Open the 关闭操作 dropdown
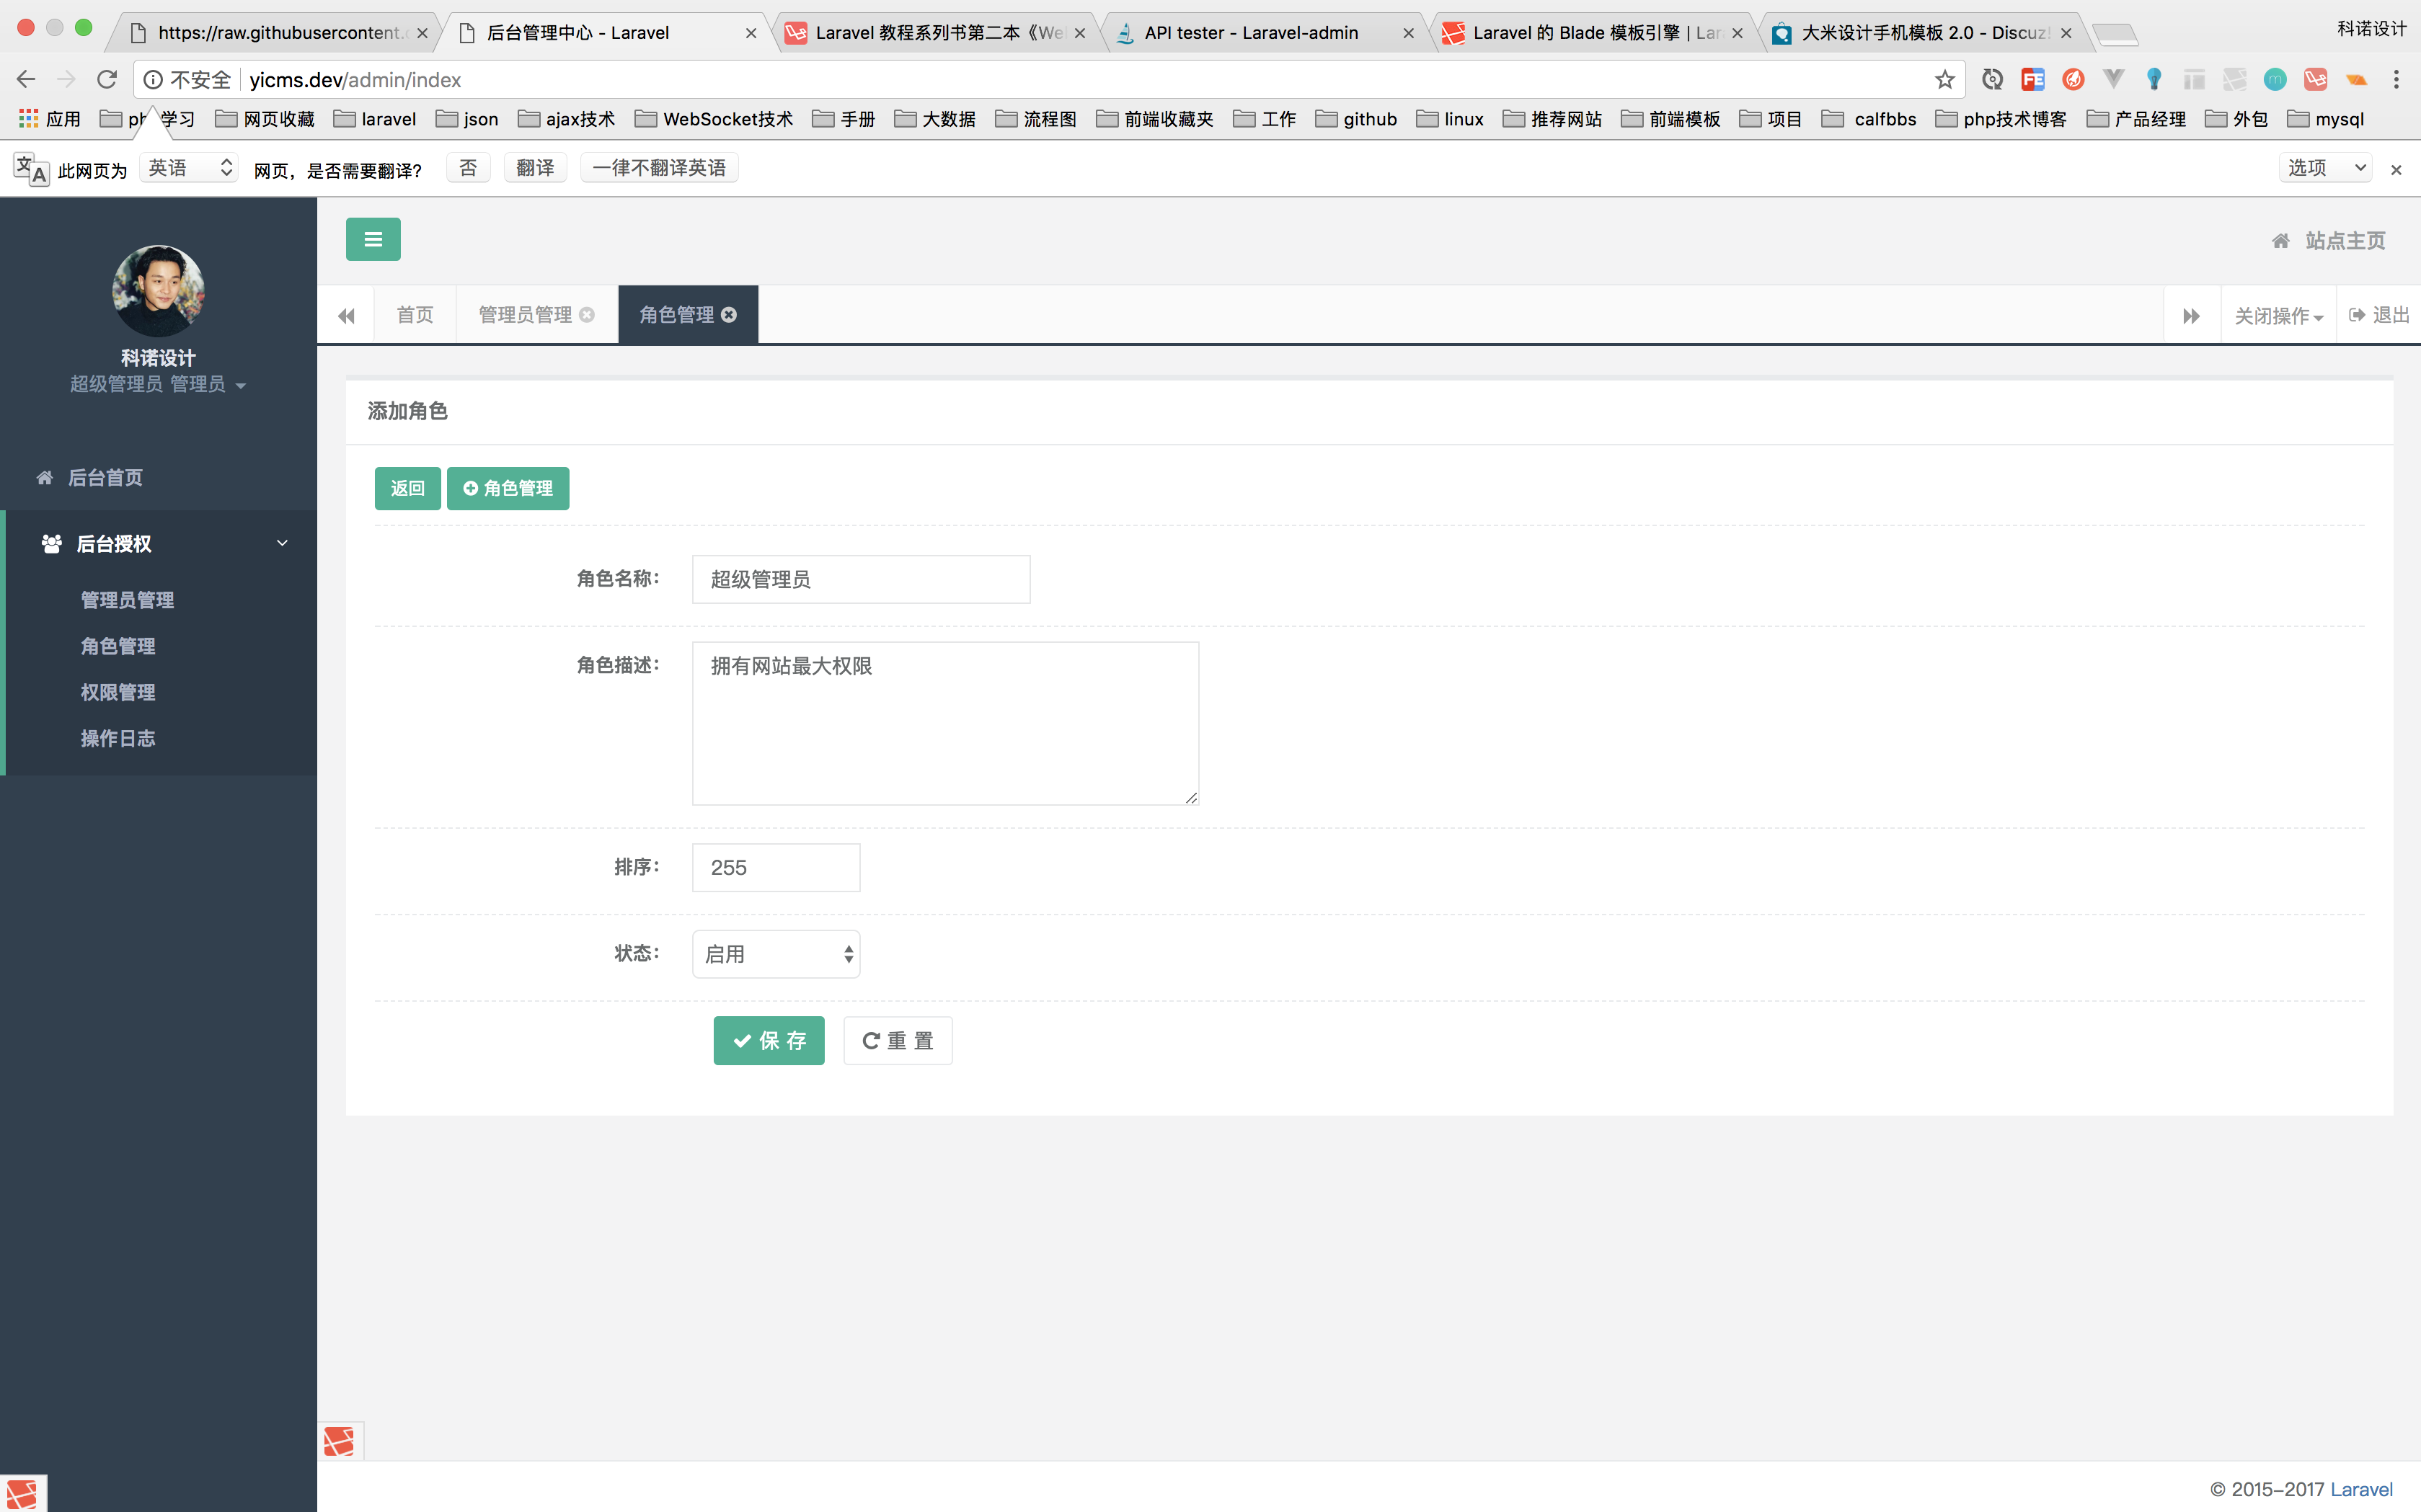Viewport: 2421px width, 1512px height. pyautogui.click(x=2278, y=316)
